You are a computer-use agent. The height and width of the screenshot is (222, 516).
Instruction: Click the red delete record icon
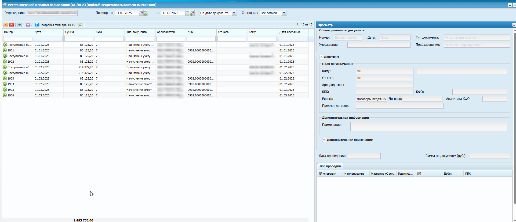click(12, 25)
